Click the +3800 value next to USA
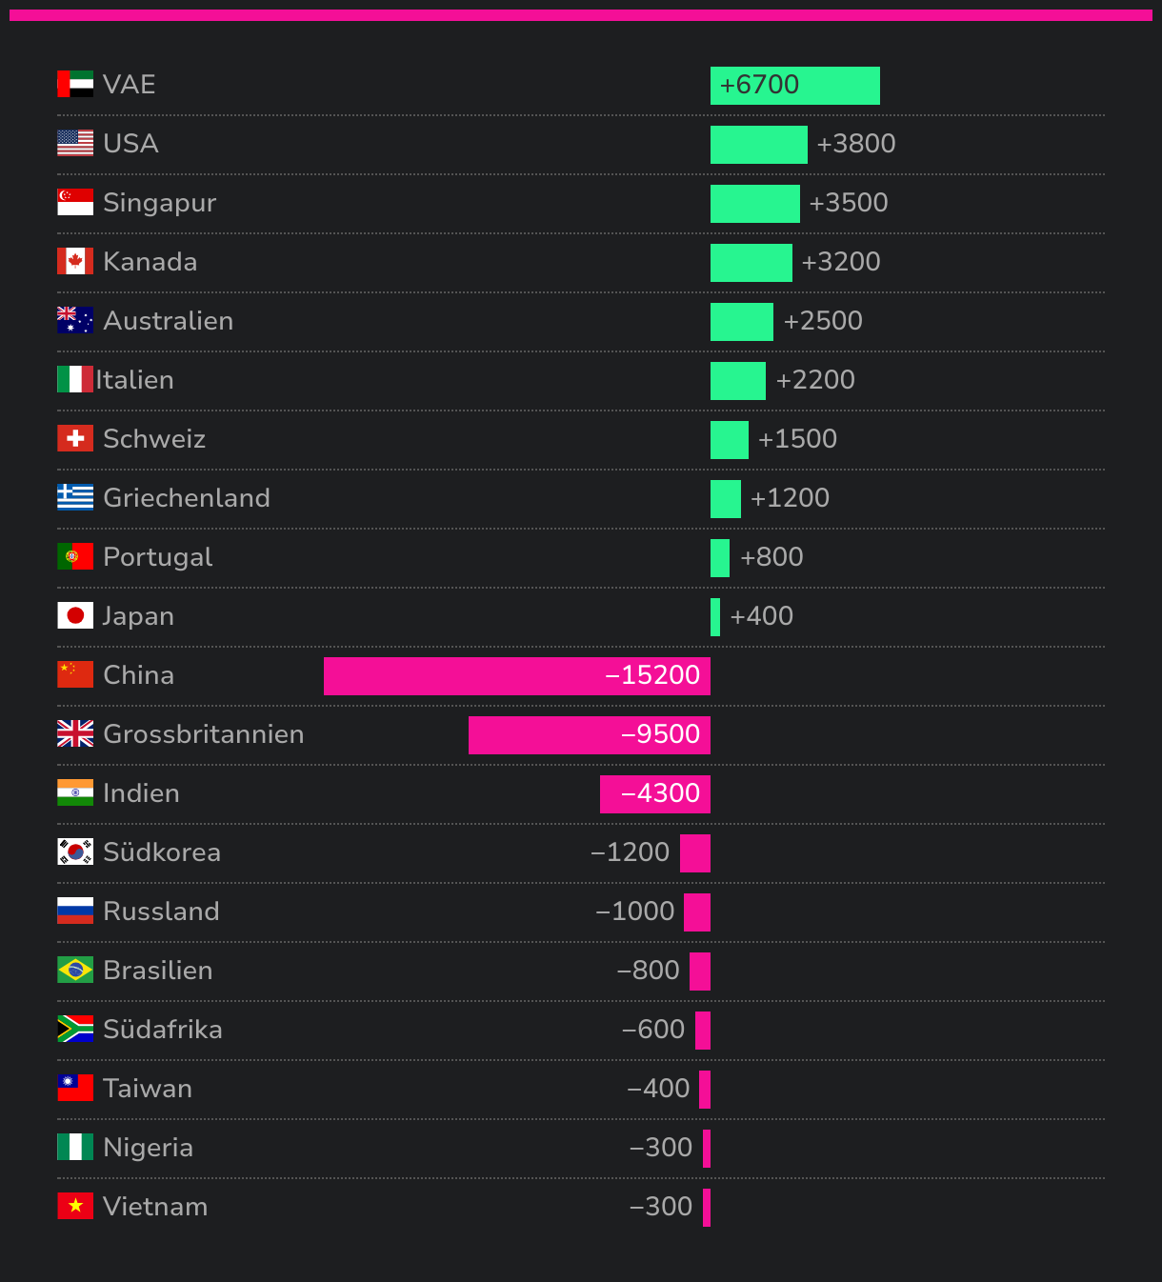Image resolution: width=1162 pixels, height=1282 pixels. 856,144
